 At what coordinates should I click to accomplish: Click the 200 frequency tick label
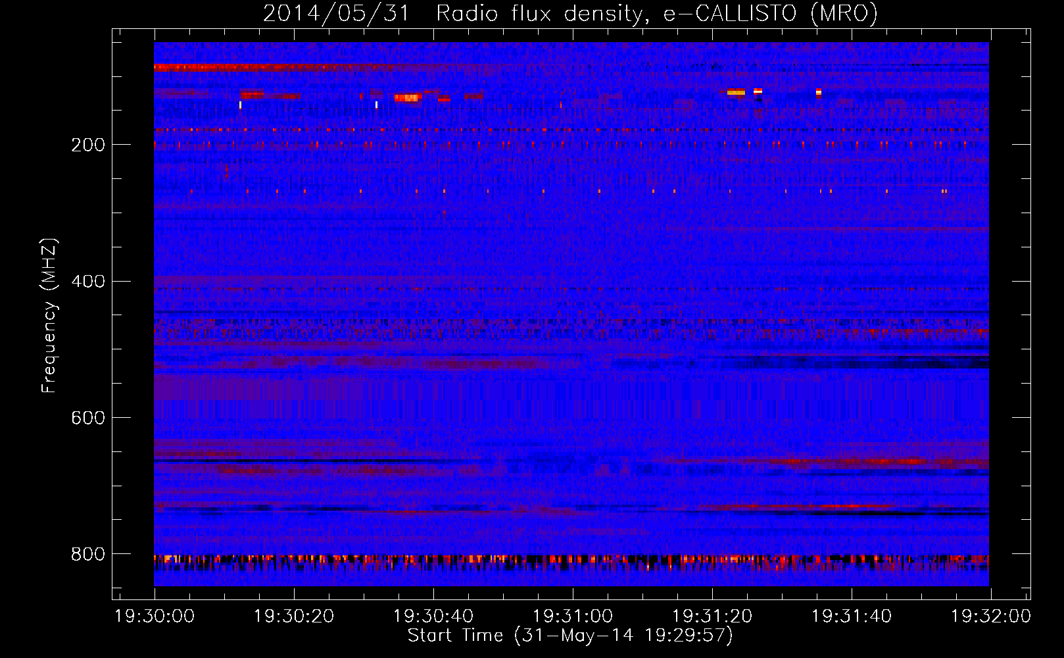88,145
